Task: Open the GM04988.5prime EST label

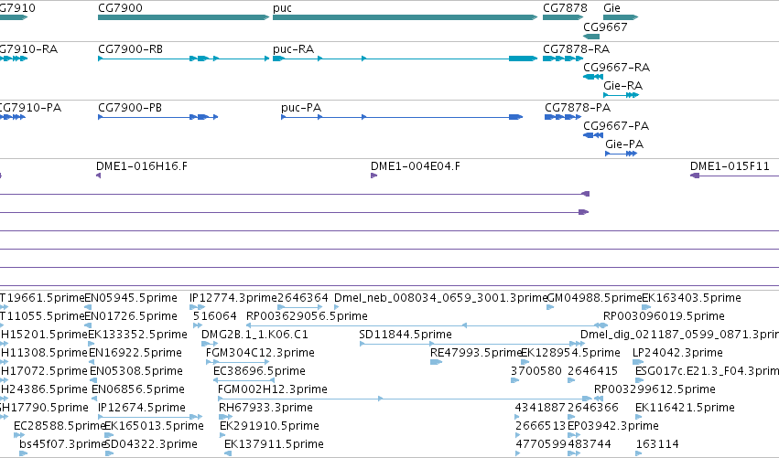Action: 594,298
